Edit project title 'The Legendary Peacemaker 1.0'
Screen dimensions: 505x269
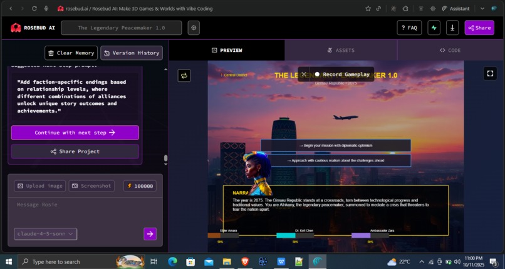pos(122,28)
